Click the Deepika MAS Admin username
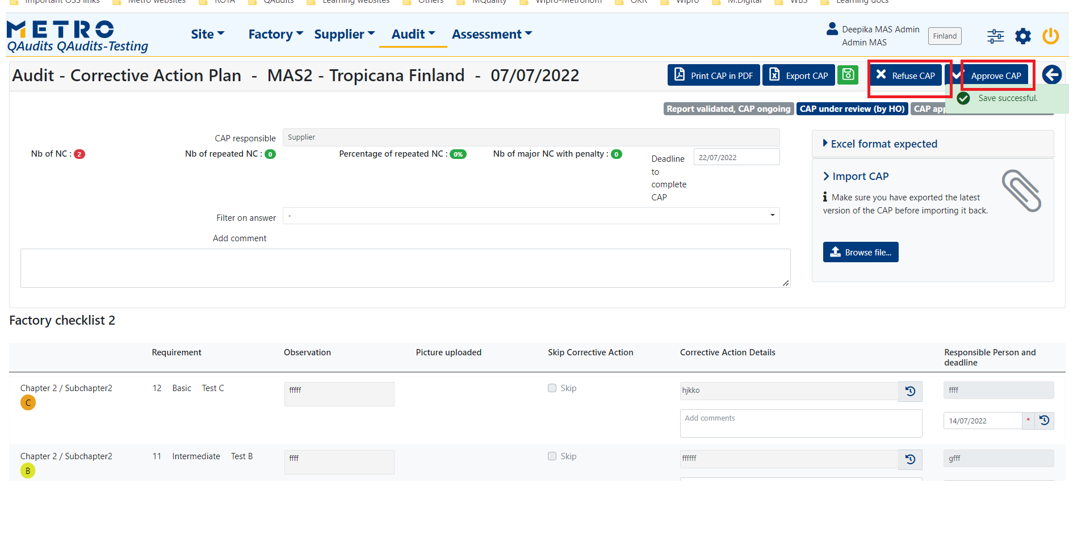 coord(881,29)
